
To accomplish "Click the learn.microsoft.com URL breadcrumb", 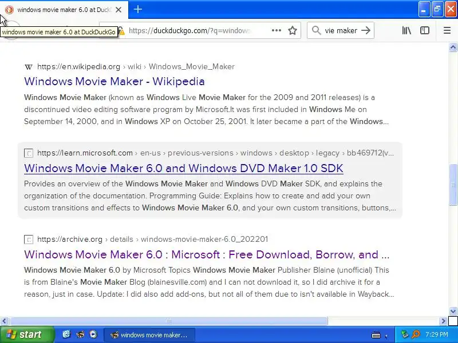I will 215,153.
